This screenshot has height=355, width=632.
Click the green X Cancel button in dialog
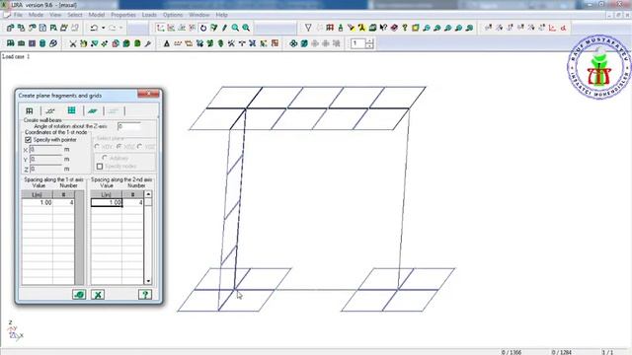(98, 294)
